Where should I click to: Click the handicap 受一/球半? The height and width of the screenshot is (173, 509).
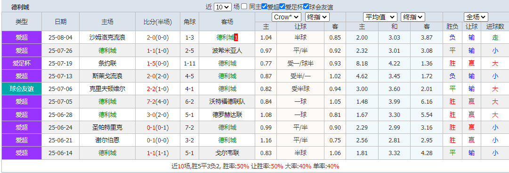[x=300, y=64]
